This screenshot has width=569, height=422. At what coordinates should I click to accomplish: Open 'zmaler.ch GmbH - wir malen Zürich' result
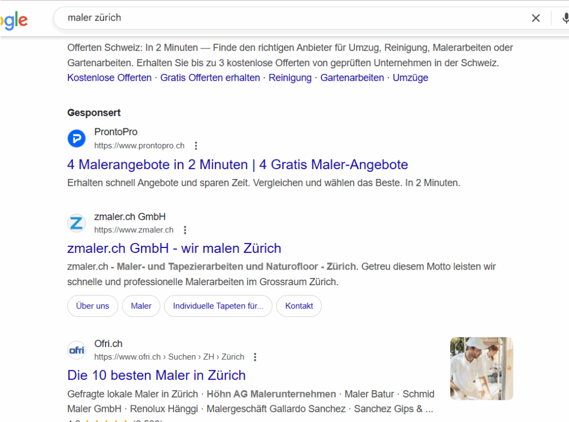pos(174,249)
